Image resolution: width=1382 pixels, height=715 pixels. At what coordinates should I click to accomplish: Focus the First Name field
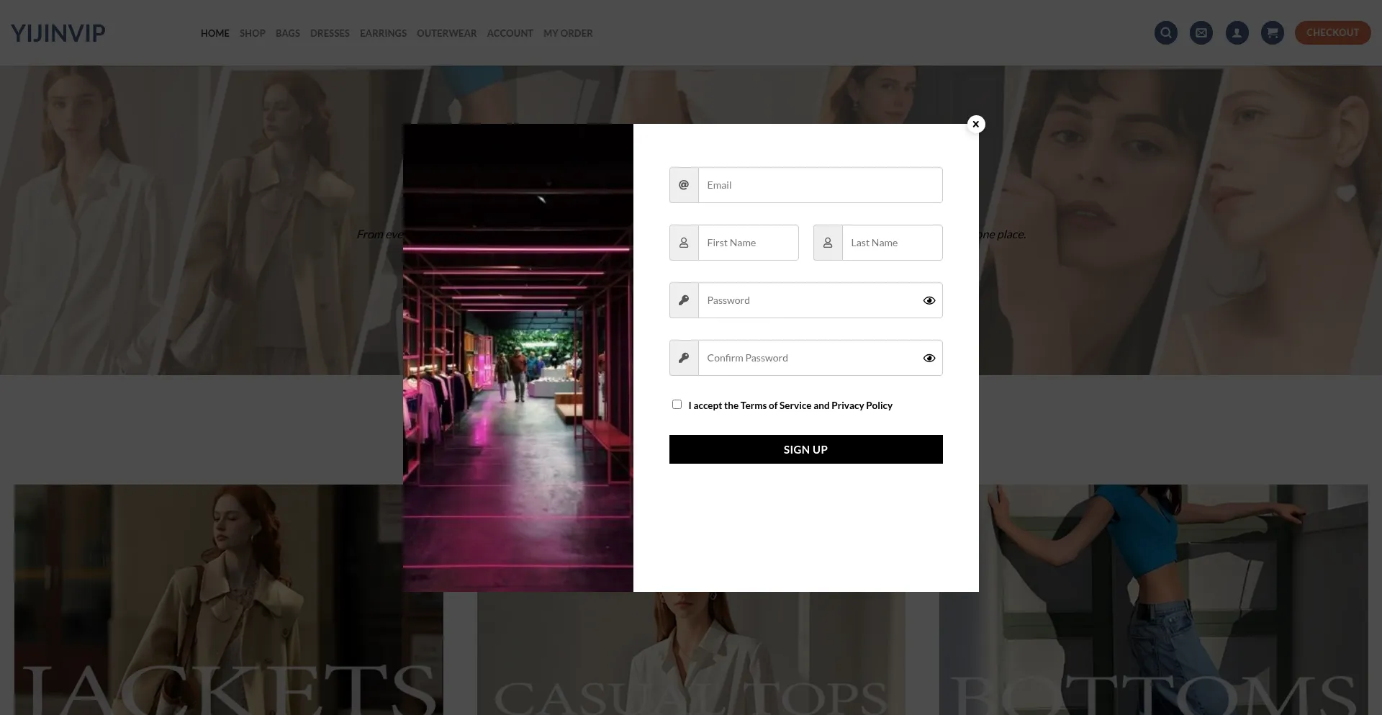tap(748, 243)
